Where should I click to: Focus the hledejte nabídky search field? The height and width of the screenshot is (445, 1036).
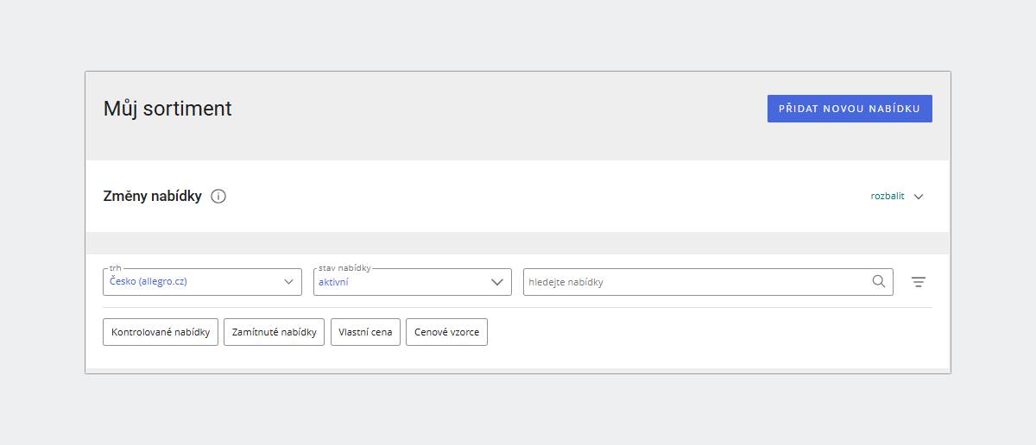[x=691, y=282]
